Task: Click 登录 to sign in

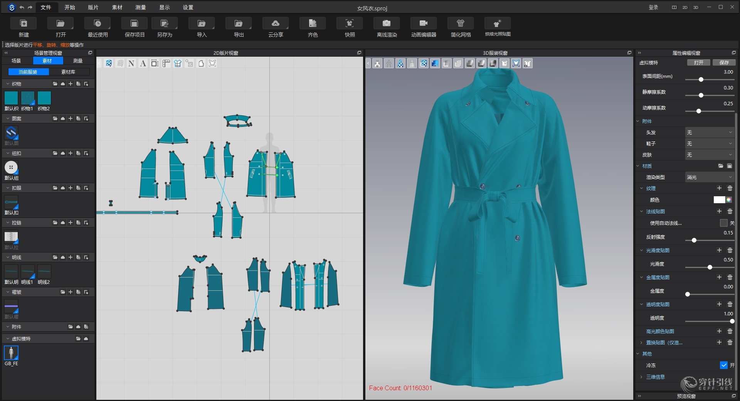Action: (x=654, y=7)
